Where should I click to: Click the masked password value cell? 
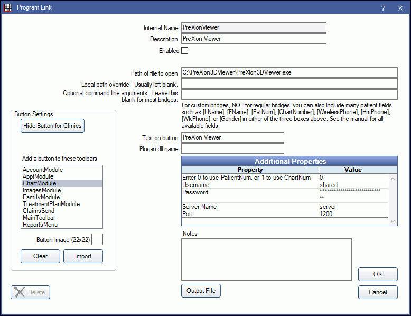pos(353,196)
